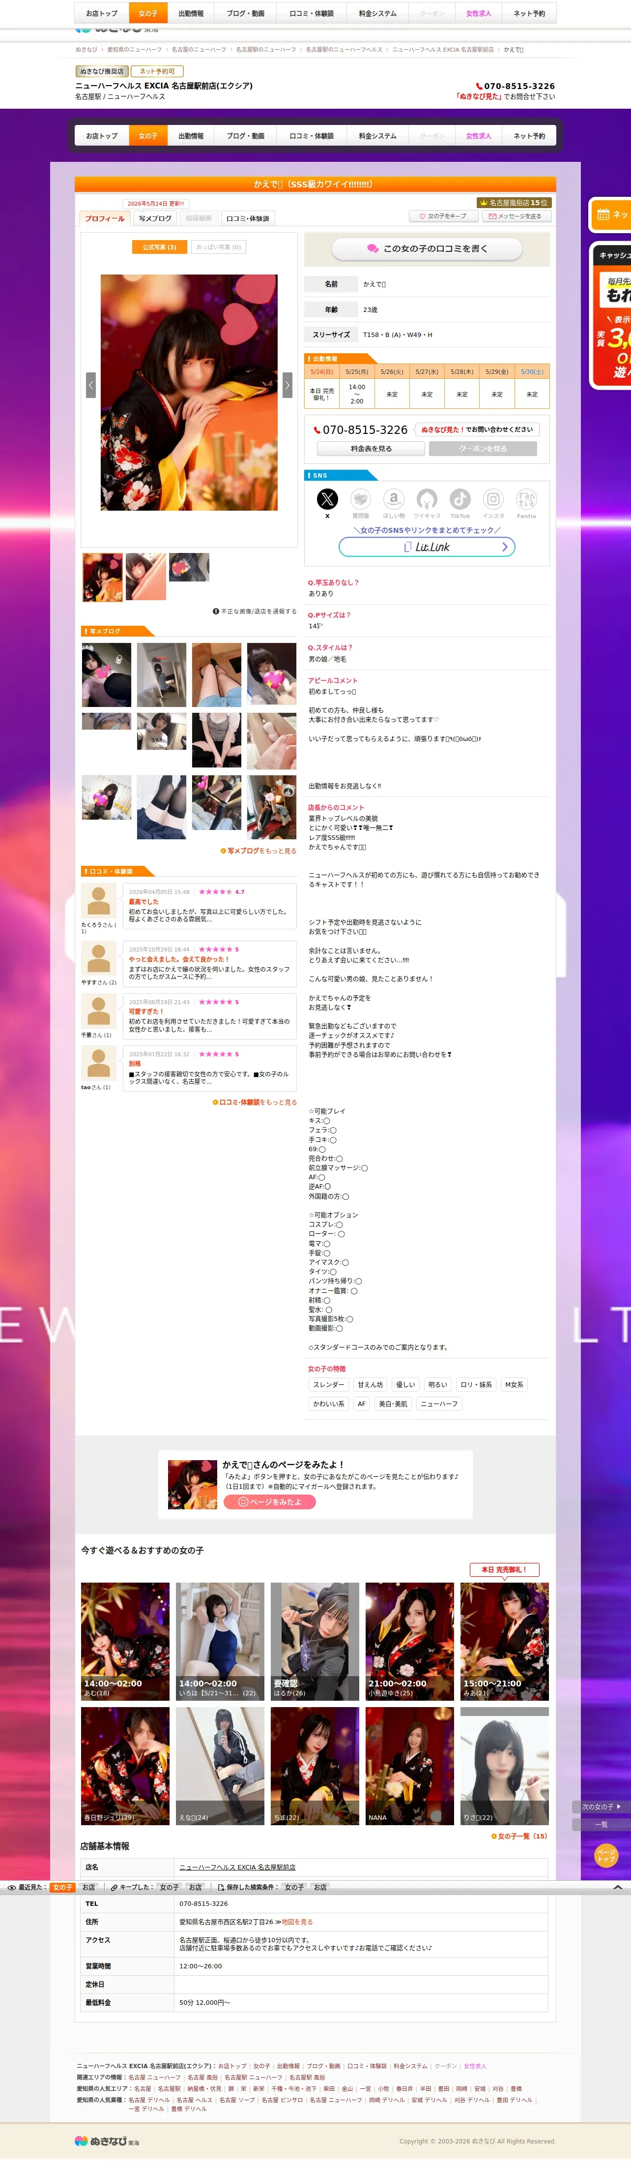Click the 優しい feature tag
The image size is (631, 2173).
(x=405, y=1384)
